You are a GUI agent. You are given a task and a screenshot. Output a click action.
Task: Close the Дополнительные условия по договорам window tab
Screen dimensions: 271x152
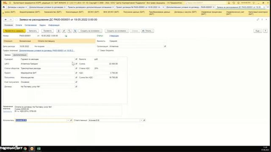coord(65,7)
